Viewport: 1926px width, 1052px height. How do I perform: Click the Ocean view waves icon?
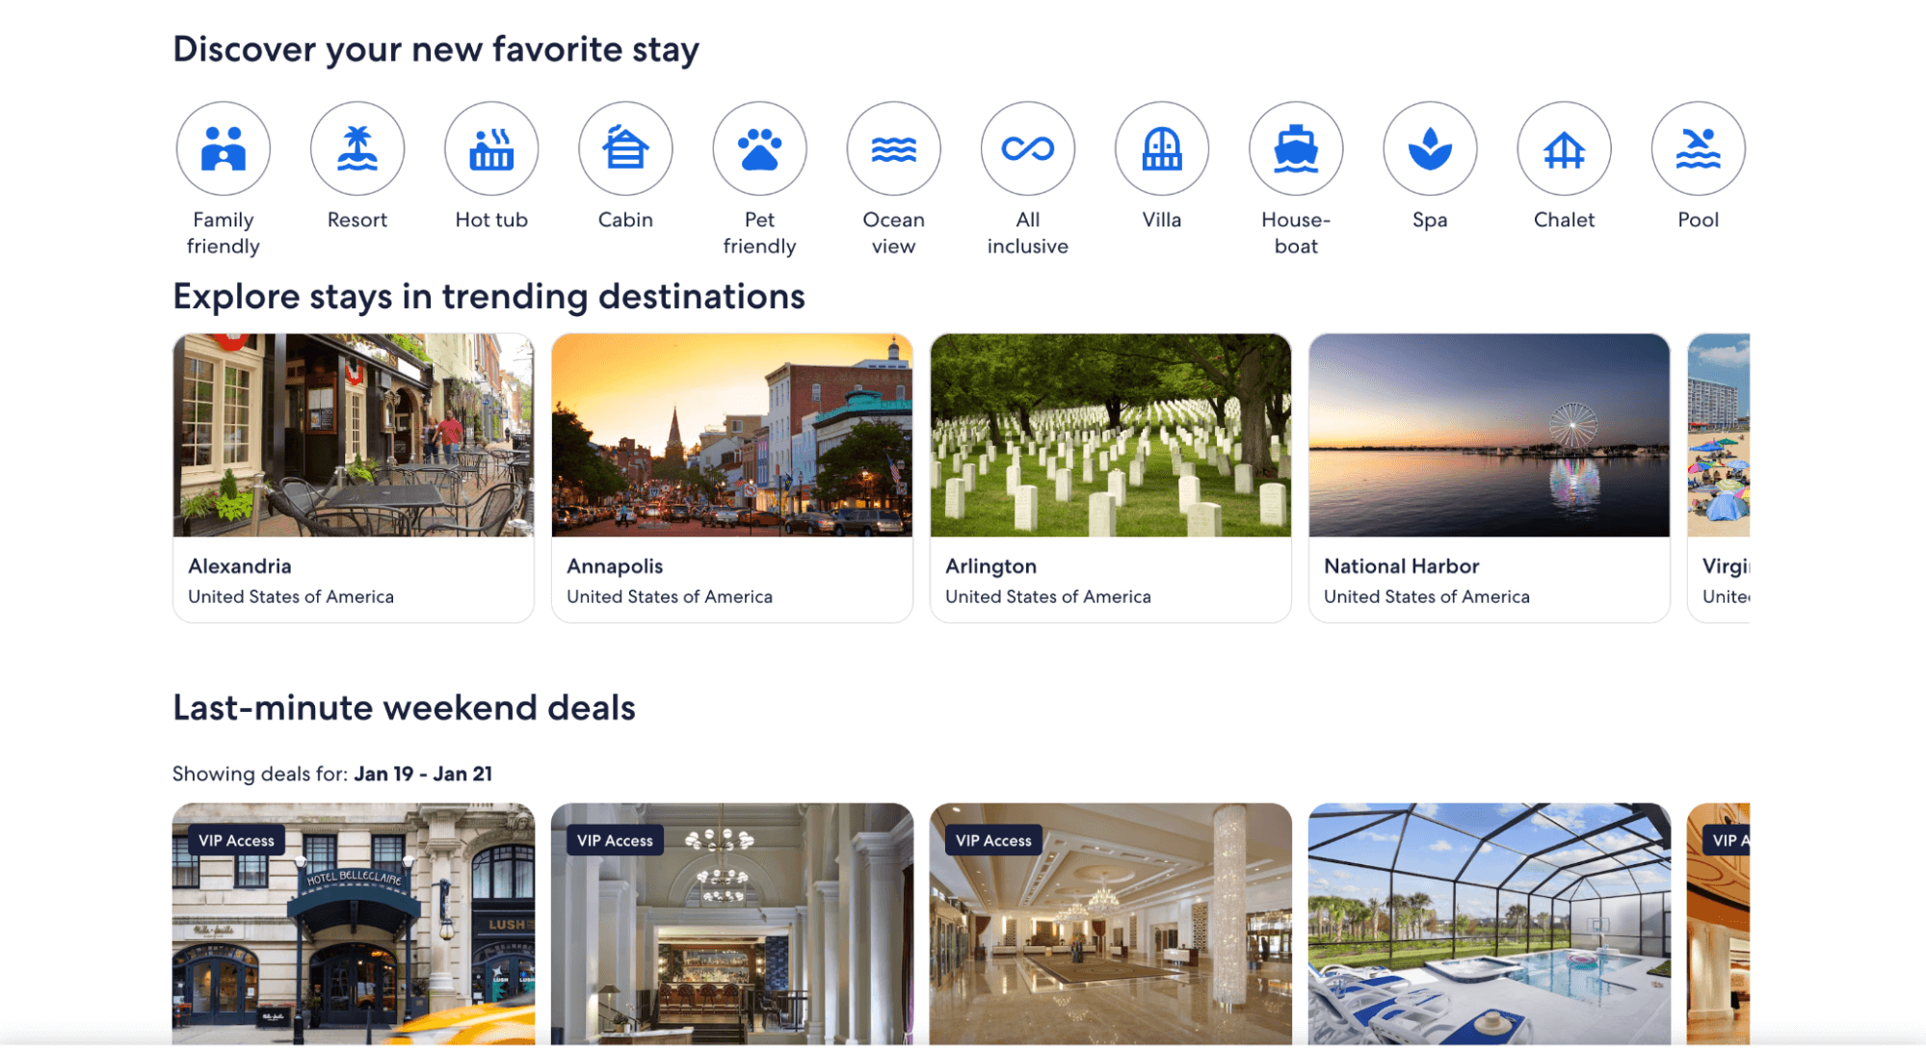click(893, 147)
